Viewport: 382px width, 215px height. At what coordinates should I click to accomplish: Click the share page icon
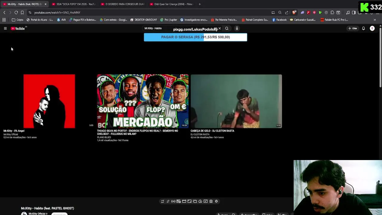[287, 13]
